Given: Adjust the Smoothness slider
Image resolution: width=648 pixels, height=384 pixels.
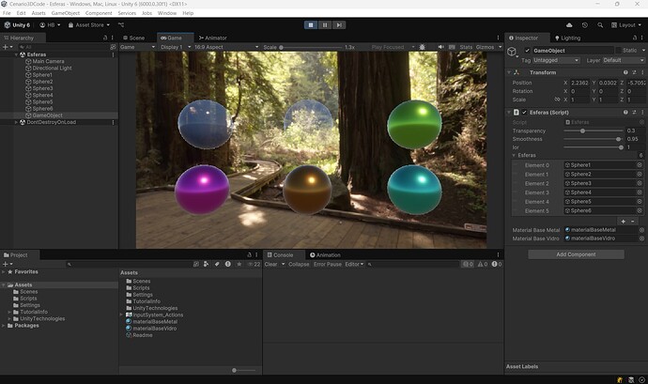Looking at the screenshot, I should 593,139.
